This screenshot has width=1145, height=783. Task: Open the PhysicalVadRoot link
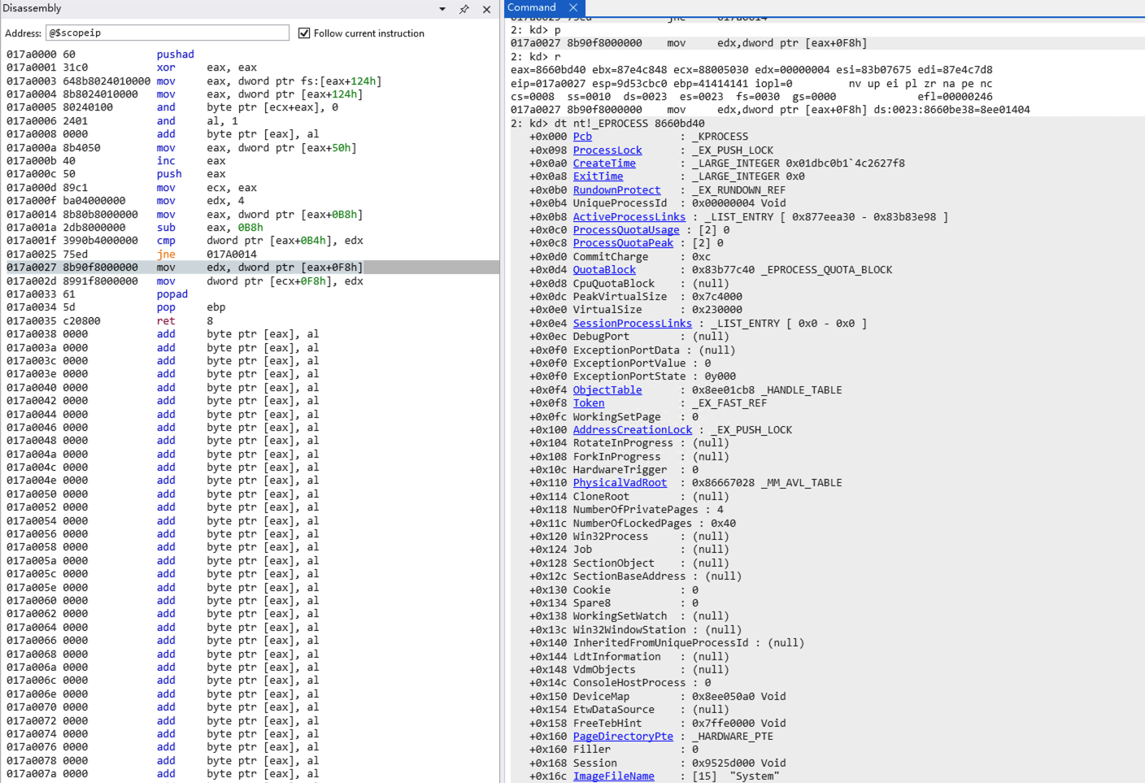point(620,483)
